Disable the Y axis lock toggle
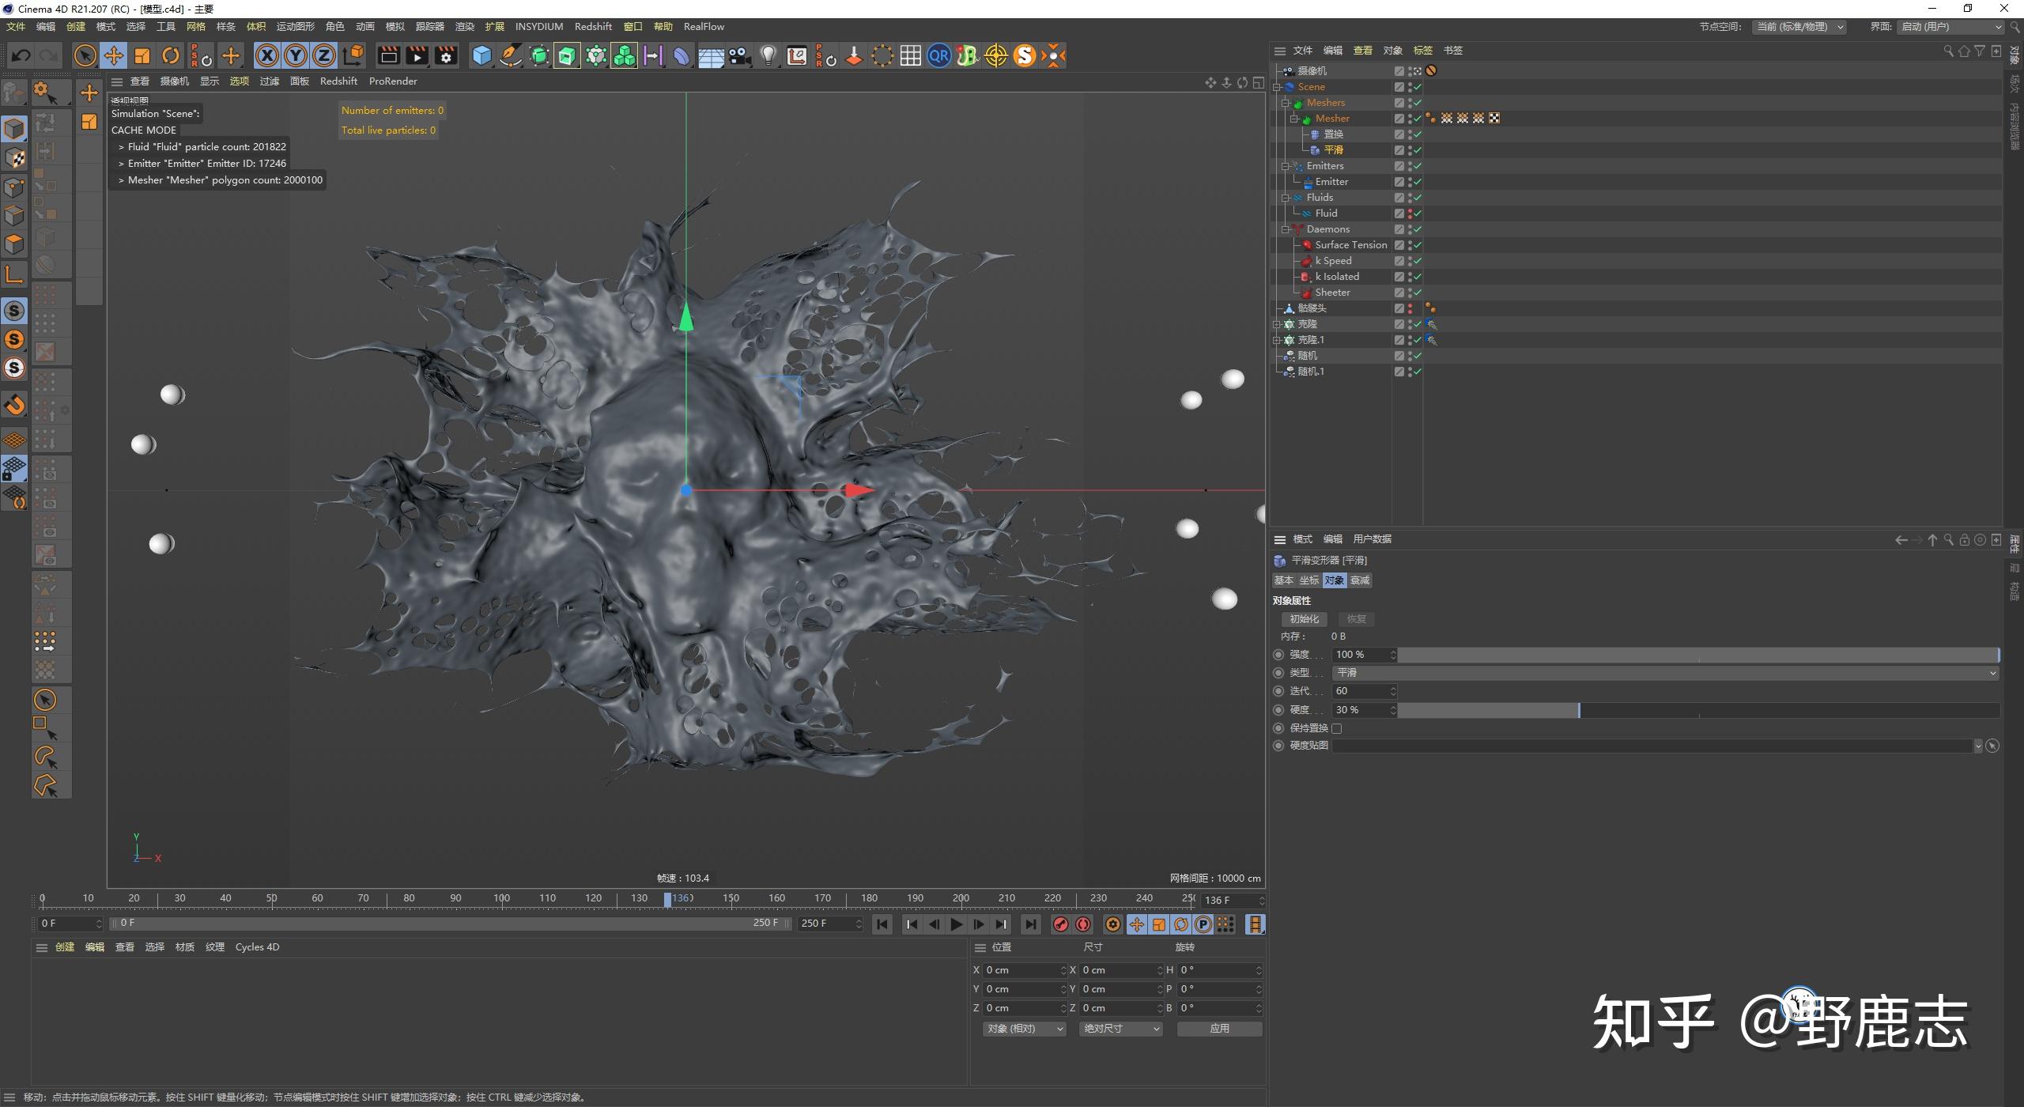 point(295,55)
